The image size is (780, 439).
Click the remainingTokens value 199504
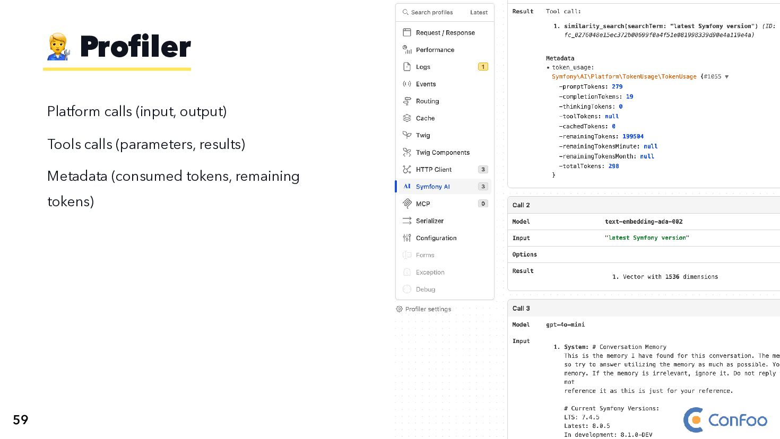[633, 136]
